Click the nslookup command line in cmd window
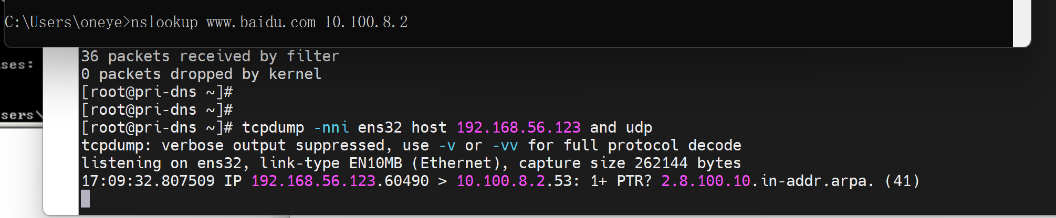 [206, 22]
